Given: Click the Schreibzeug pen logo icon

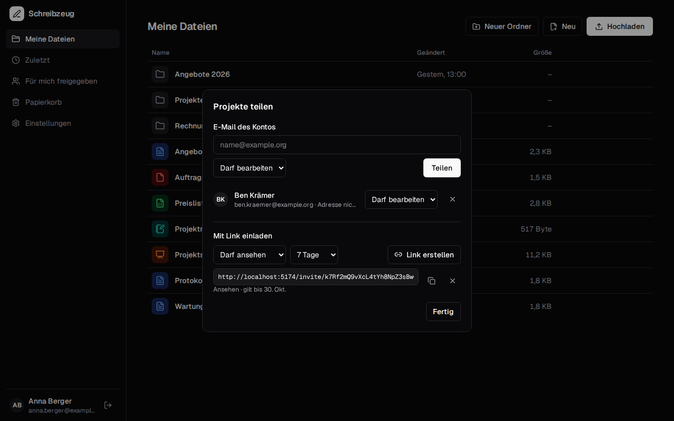Looking at the screenshot, I should (17, 14).
